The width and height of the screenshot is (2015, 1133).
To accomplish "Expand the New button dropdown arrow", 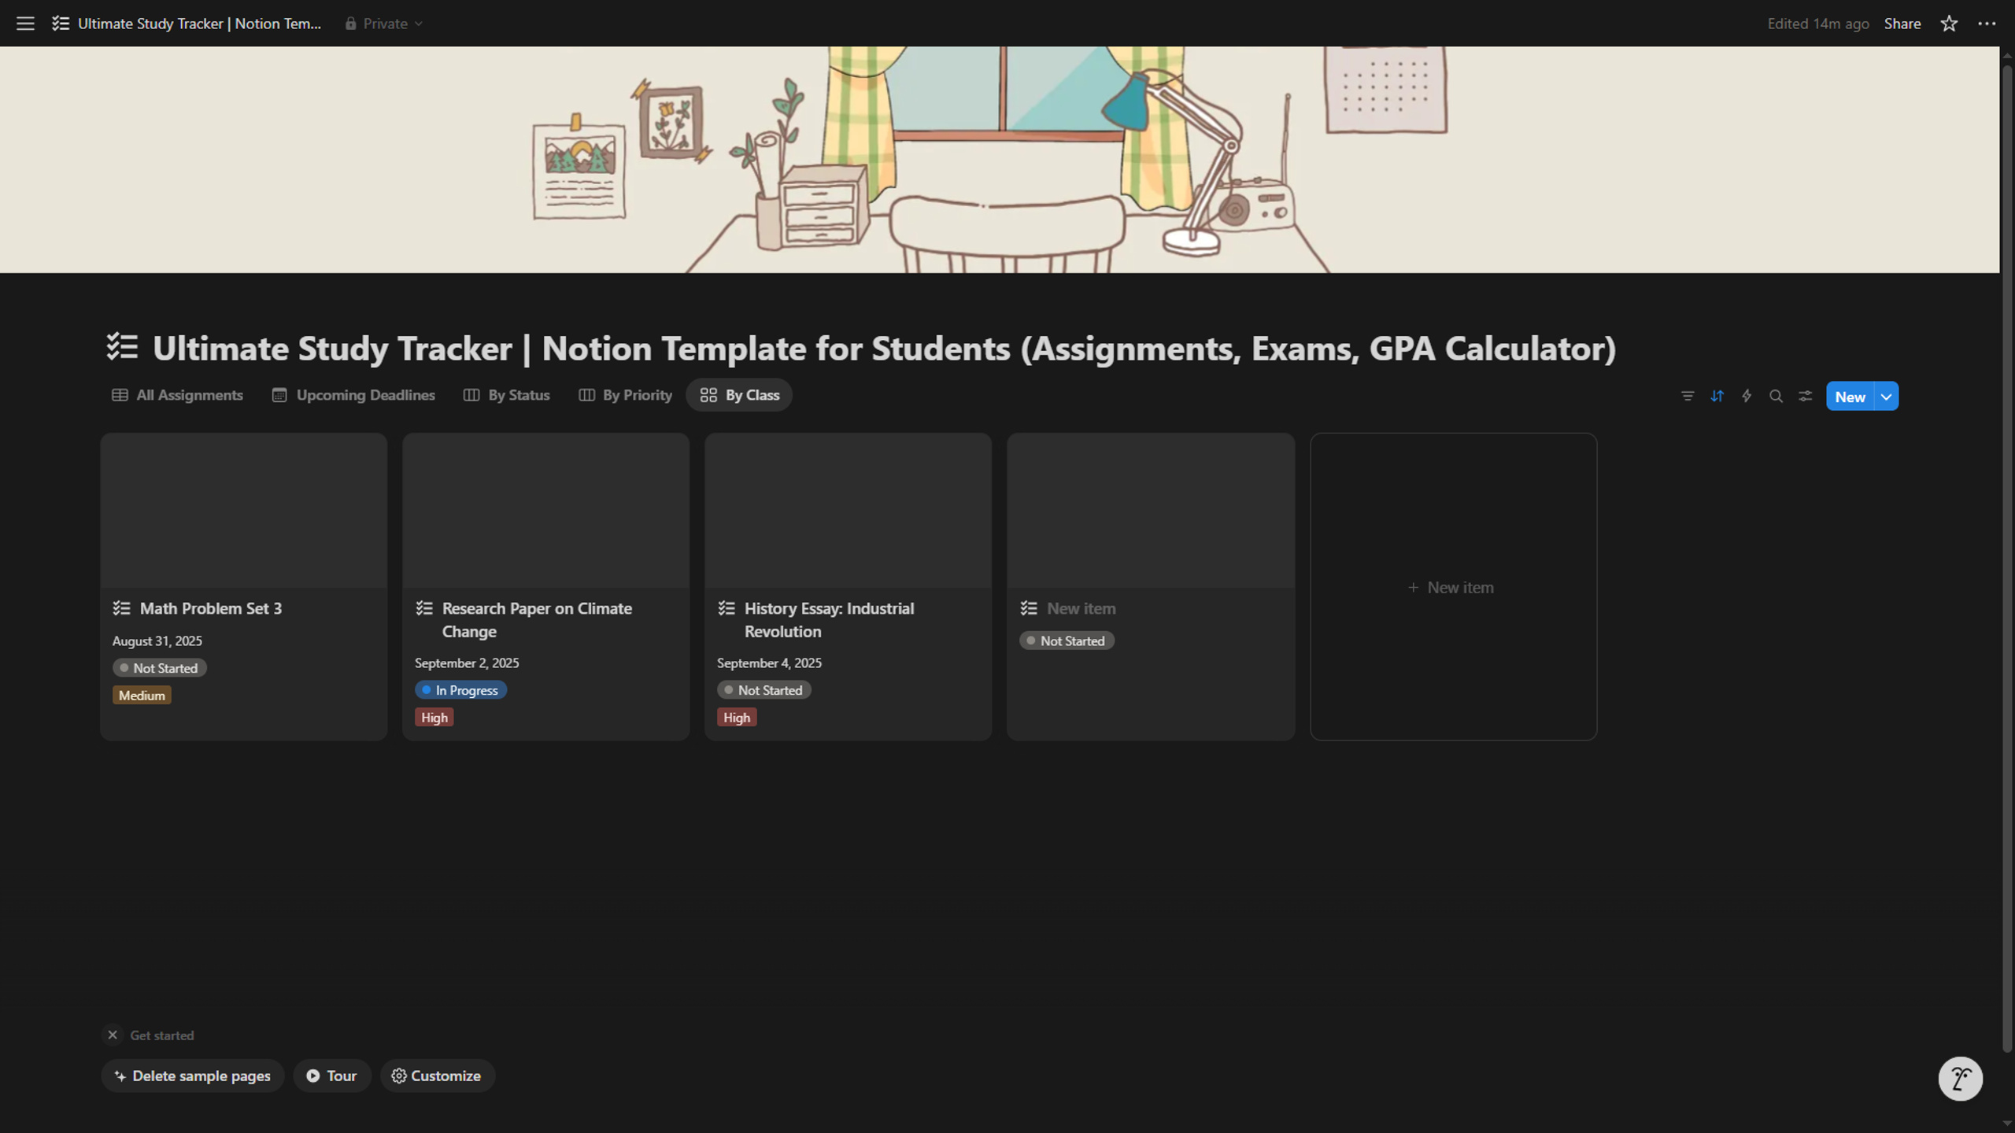I will tap(1887, 397).
